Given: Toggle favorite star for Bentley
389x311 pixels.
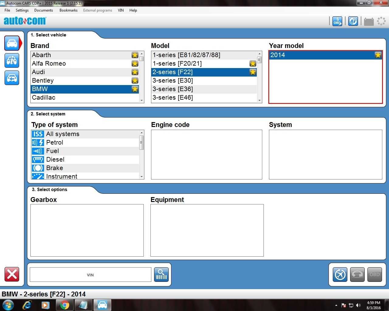Looking at the screenshot, I should pos(135,80).
